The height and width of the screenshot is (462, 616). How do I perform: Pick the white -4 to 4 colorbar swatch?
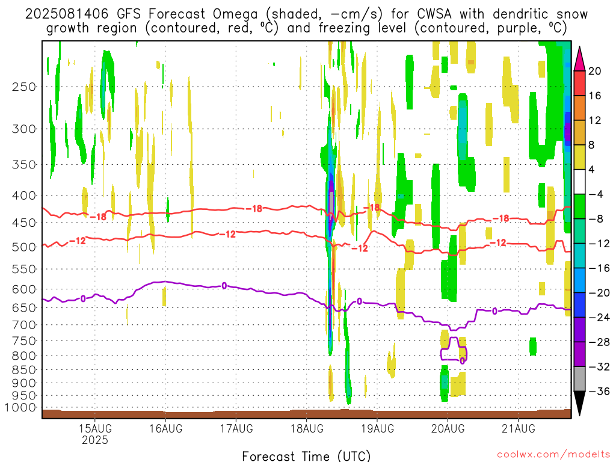click(579, 182)
